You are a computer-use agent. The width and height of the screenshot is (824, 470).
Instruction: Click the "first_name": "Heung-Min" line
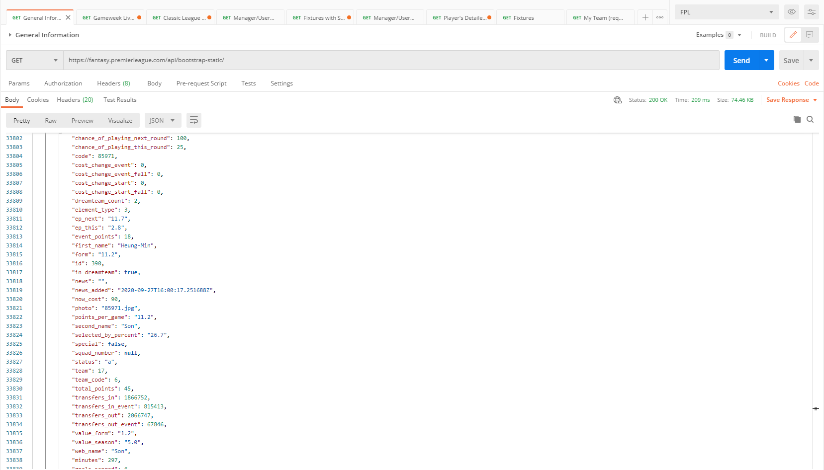point(114,245)
